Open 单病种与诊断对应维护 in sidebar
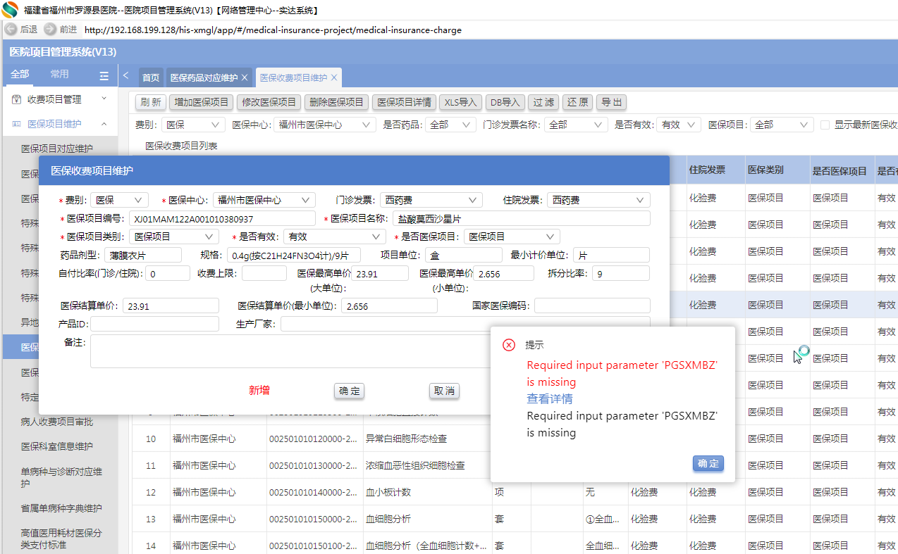The height and width of the screenshot is (554, 898). click(61, 477)
